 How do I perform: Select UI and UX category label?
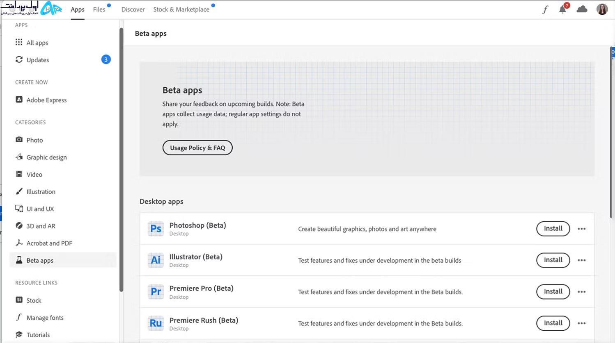point(40,209)
